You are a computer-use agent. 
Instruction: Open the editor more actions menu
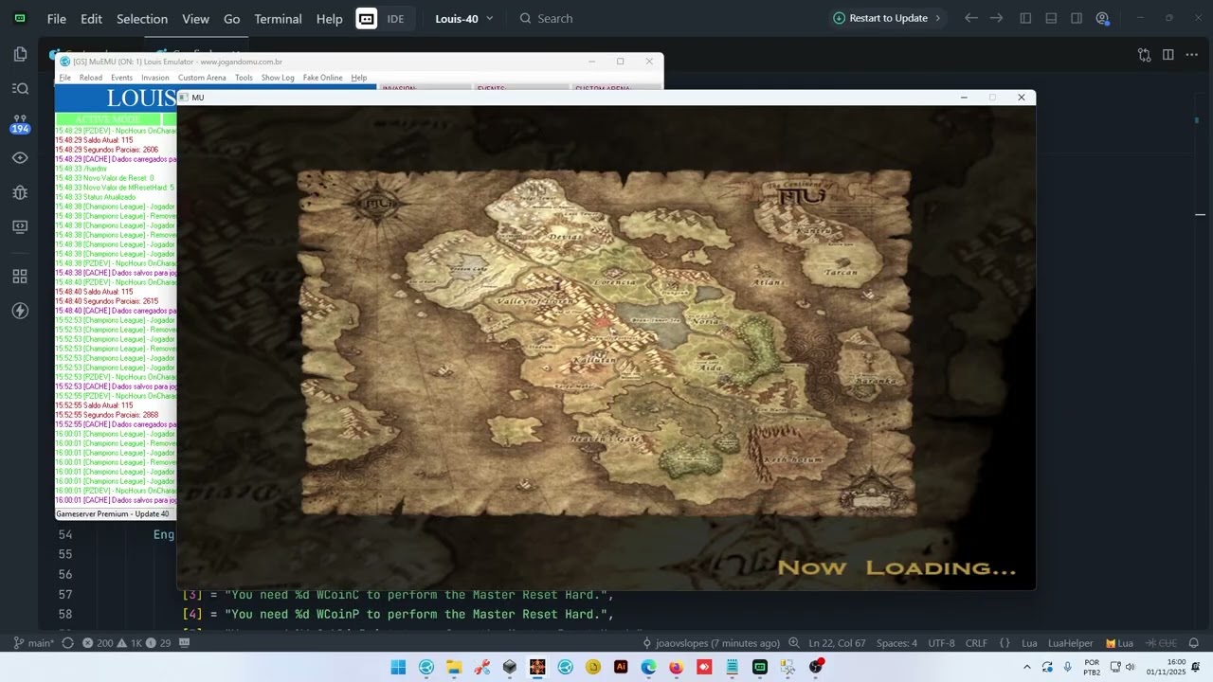coord(1193,55)
